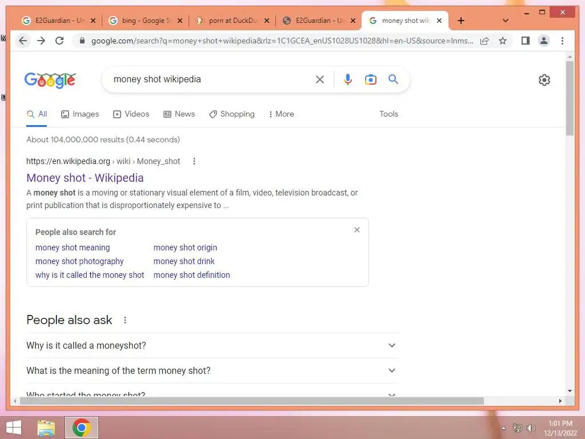Open the three-dot menu beside Wikipedia result

pyautogui.click(x=194, y=161)
